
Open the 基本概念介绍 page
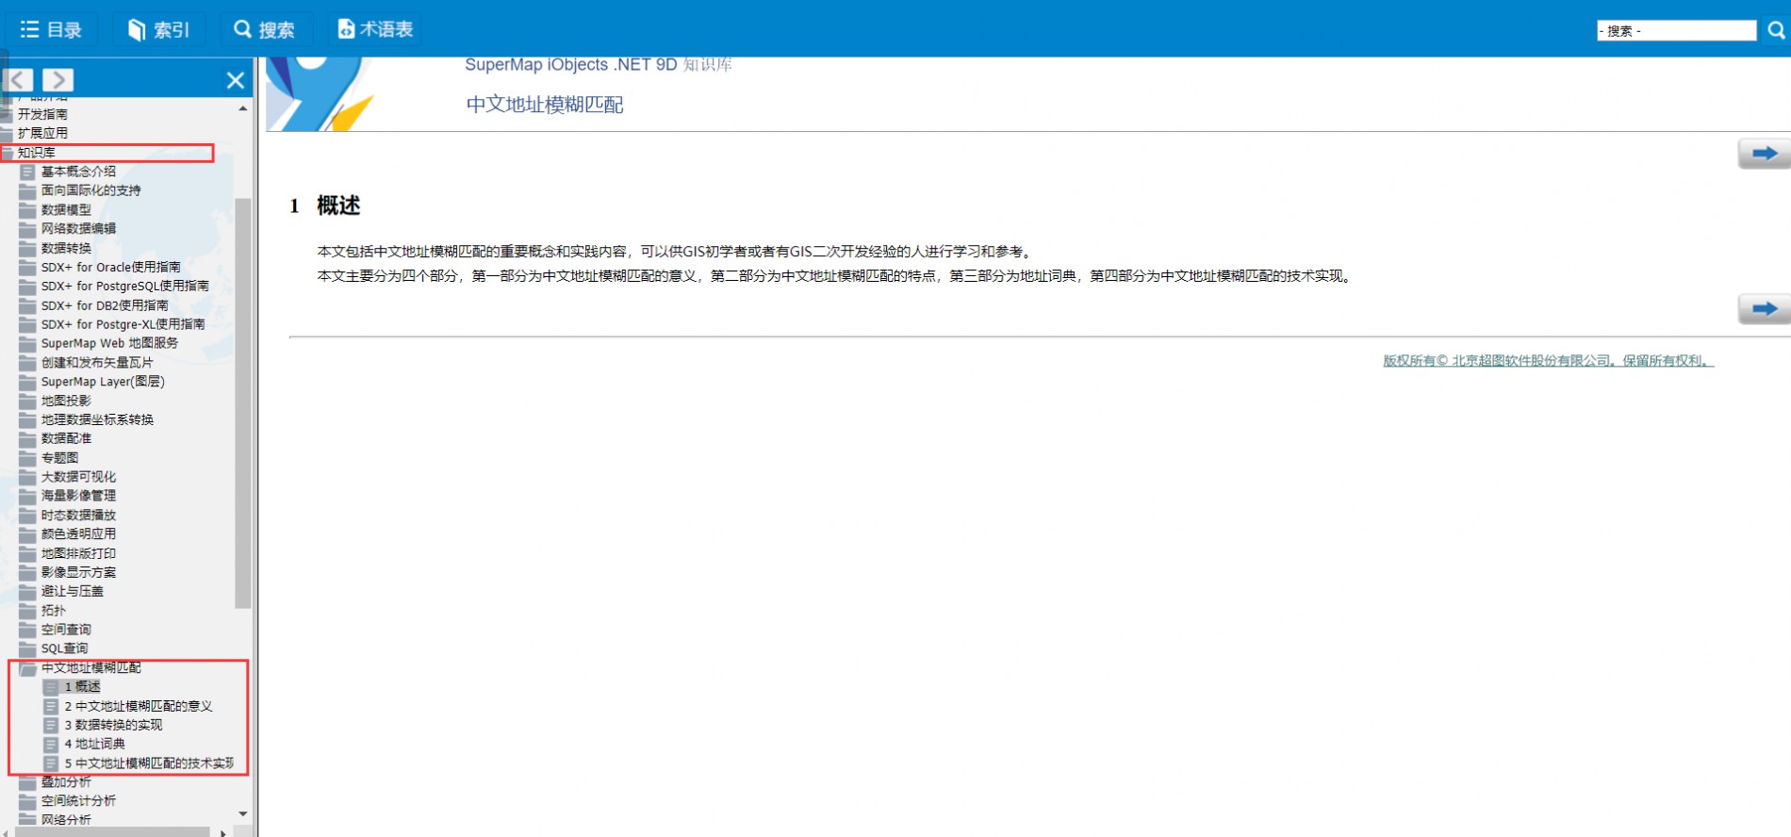pyautogui.click(x=78, y=172)
